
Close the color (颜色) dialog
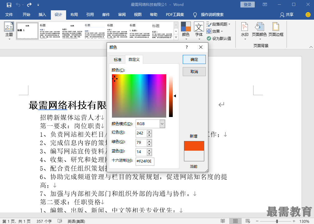(201, 47)
